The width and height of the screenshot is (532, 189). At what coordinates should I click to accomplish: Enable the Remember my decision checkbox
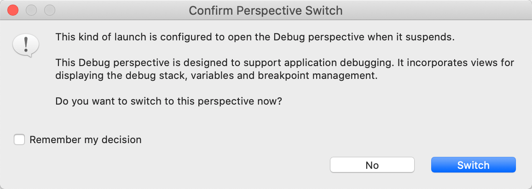(x=19, y=139)
